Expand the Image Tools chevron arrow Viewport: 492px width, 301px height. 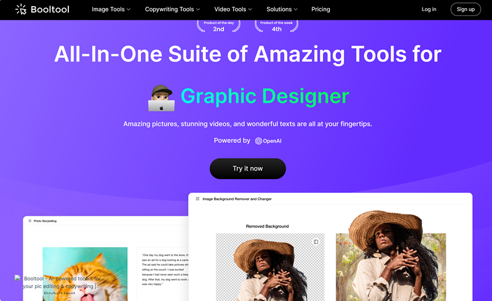[129, 9]
